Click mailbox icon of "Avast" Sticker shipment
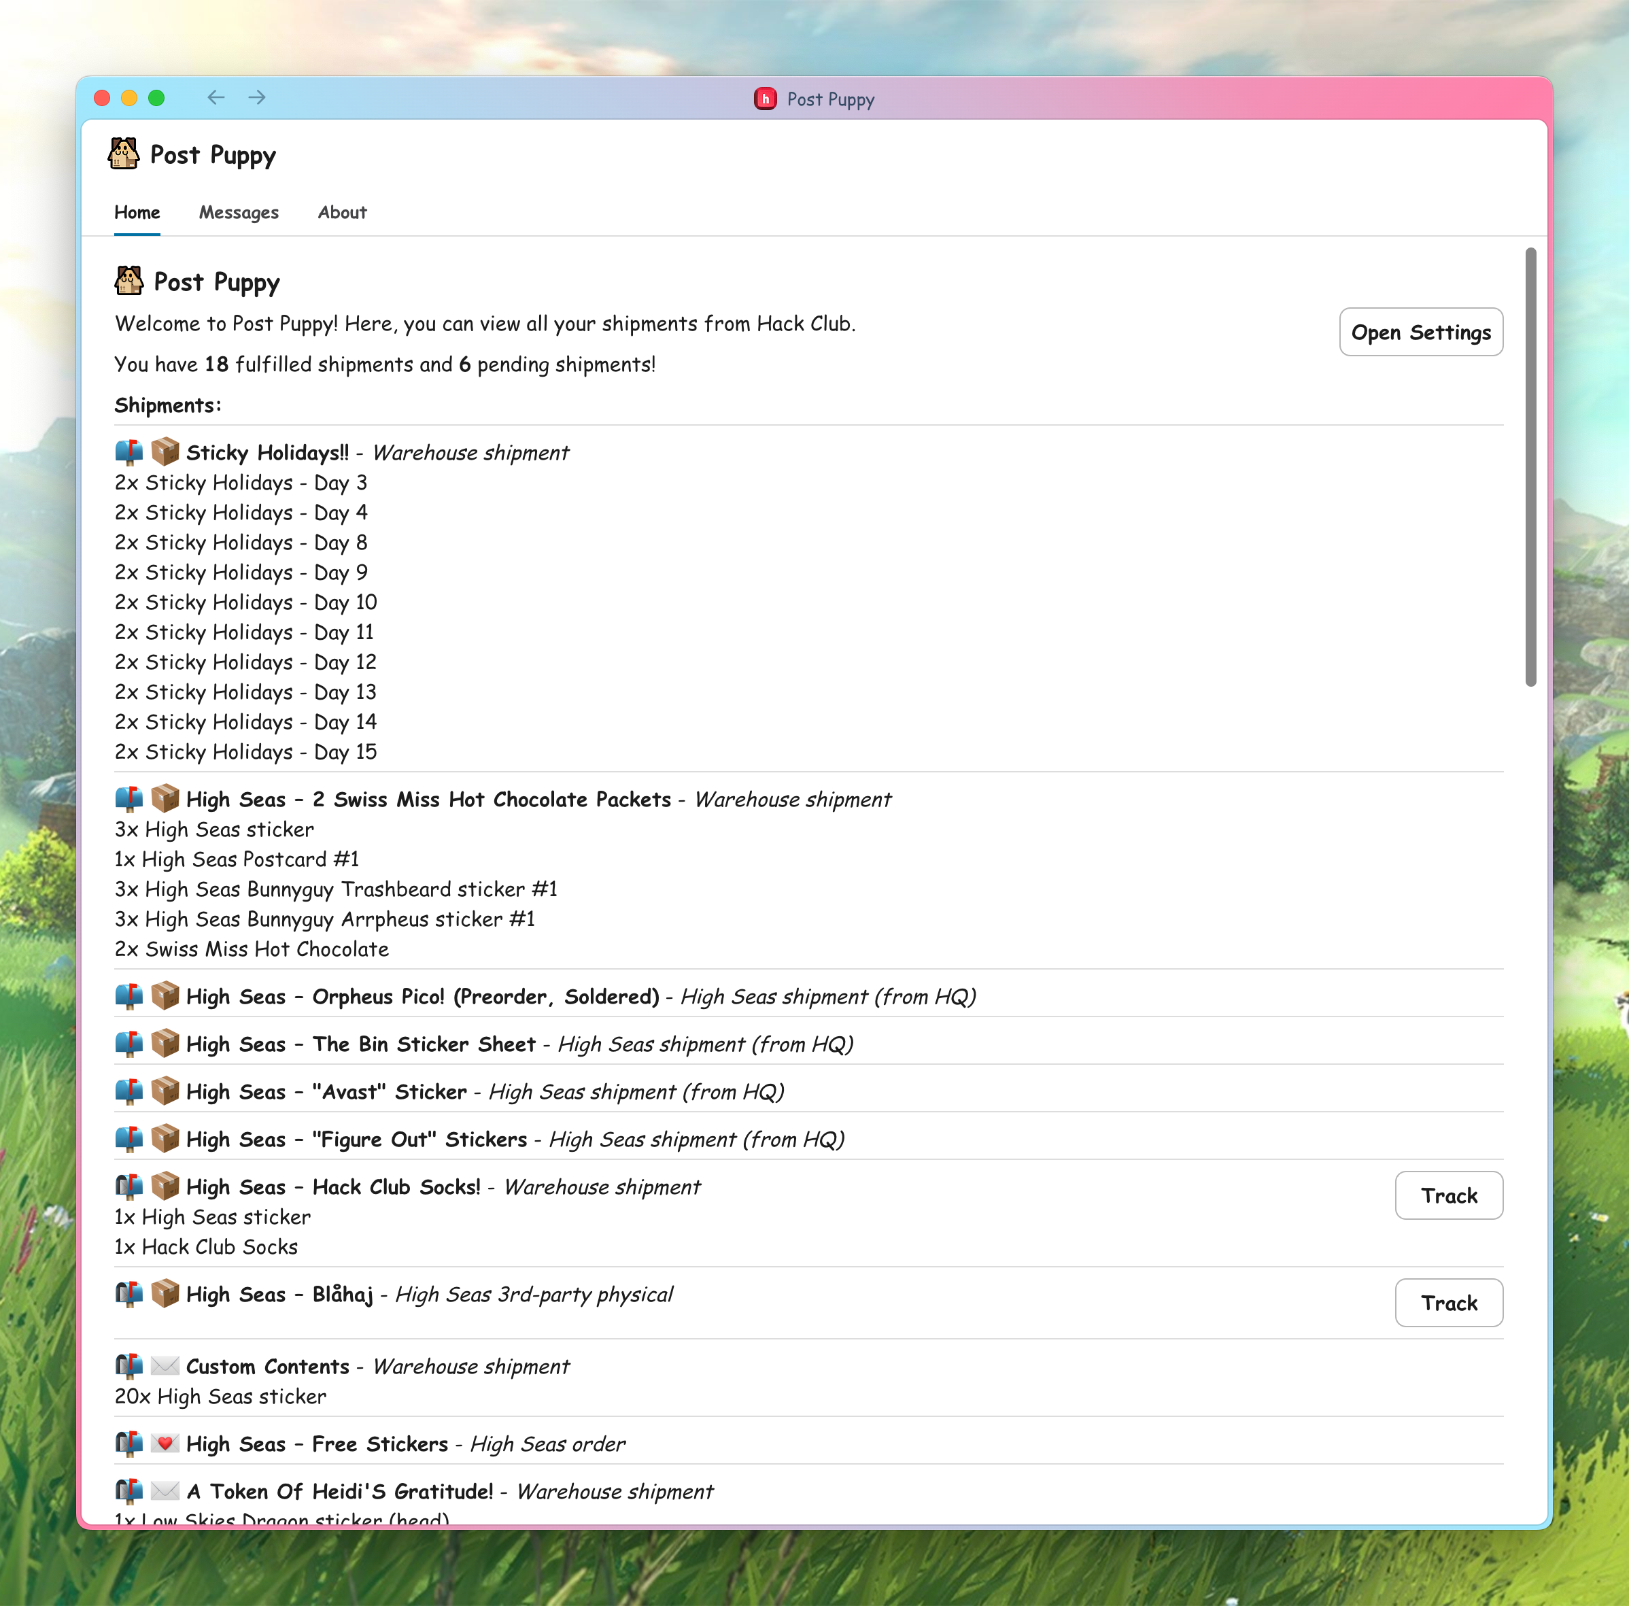 (129, 1091)
